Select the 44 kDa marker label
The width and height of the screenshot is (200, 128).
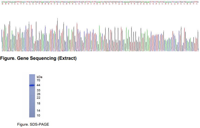[38, 85]
